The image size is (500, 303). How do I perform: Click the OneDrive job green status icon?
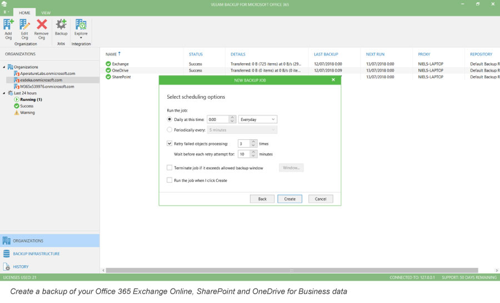[x=108, y=70]
